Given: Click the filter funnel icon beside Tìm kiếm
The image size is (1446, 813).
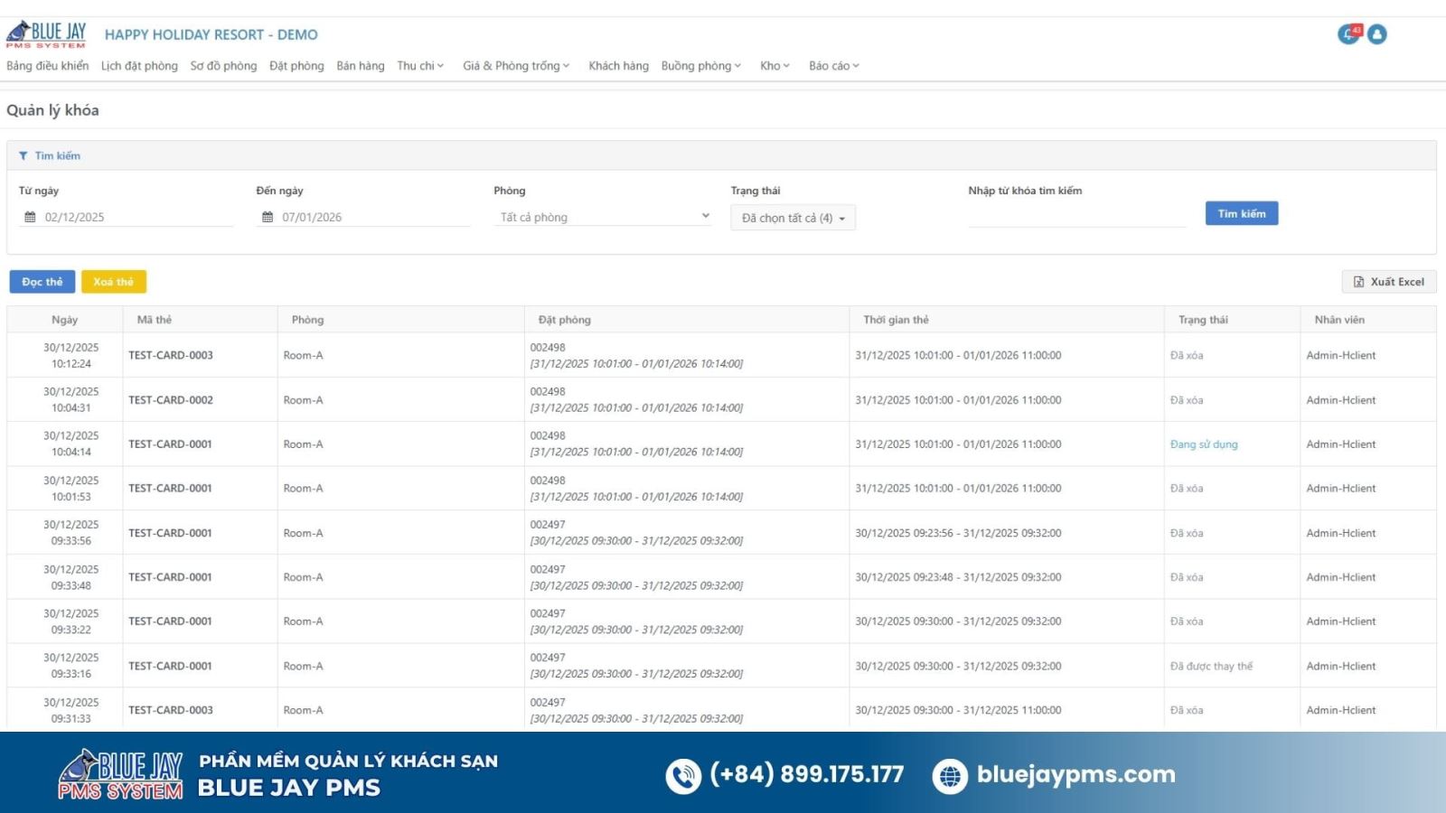Looking at the screenshot, I should [x=23, y=156].
